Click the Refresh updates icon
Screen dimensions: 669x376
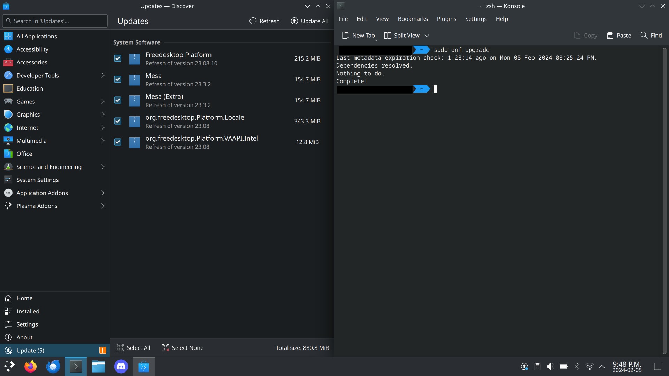pos(253,21)
